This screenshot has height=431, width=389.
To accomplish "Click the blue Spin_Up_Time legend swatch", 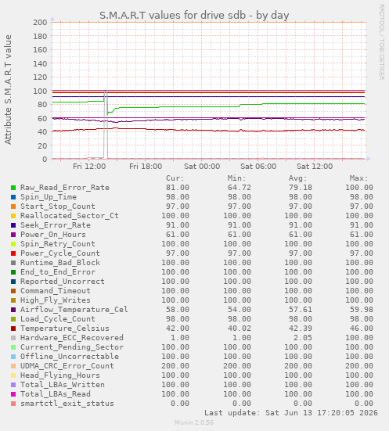I will point(13,197).
